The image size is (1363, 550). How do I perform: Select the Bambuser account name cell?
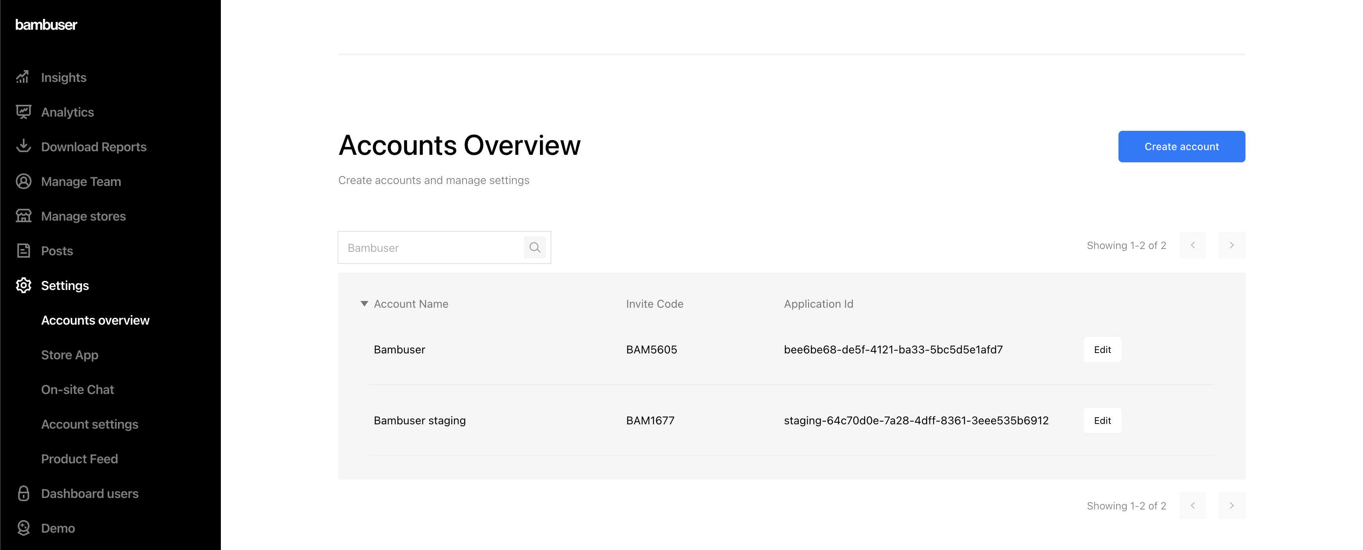pos(399,349)
